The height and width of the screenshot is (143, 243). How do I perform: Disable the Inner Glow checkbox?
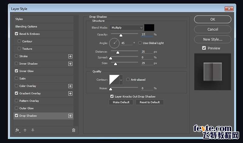16,71
